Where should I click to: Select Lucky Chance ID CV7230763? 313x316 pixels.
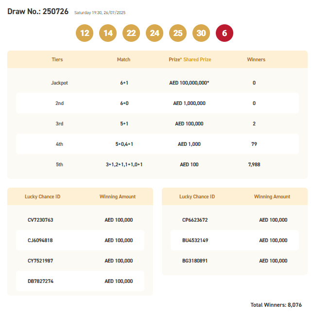(40, 220)
